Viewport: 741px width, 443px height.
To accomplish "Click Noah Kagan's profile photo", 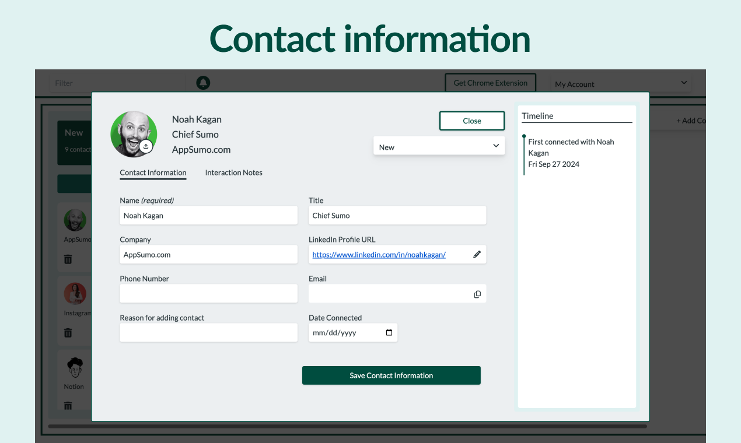I will [x=134, y=134].
